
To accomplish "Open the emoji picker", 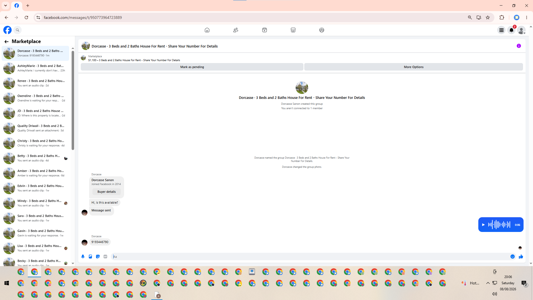I will pos(513,257).
